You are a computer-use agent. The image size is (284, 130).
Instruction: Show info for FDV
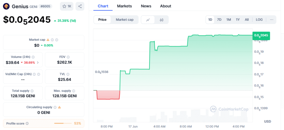tap(68, 57)
